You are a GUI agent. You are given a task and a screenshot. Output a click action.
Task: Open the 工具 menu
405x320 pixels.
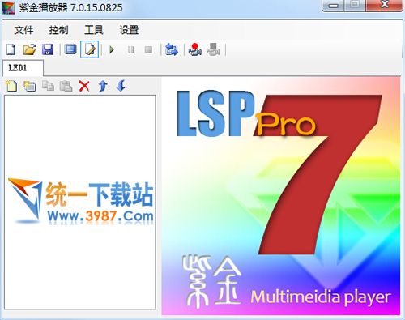94,30
